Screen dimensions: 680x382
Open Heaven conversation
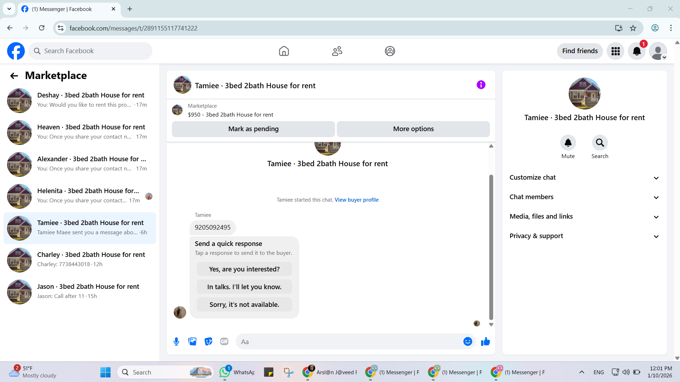pos(80,133)
